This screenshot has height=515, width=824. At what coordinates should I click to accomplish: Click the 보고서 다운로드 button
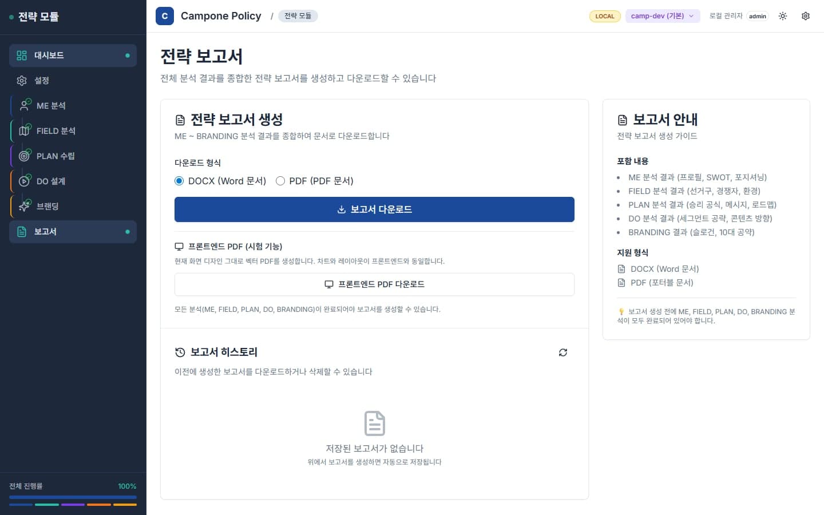click(x=374, y=209)
